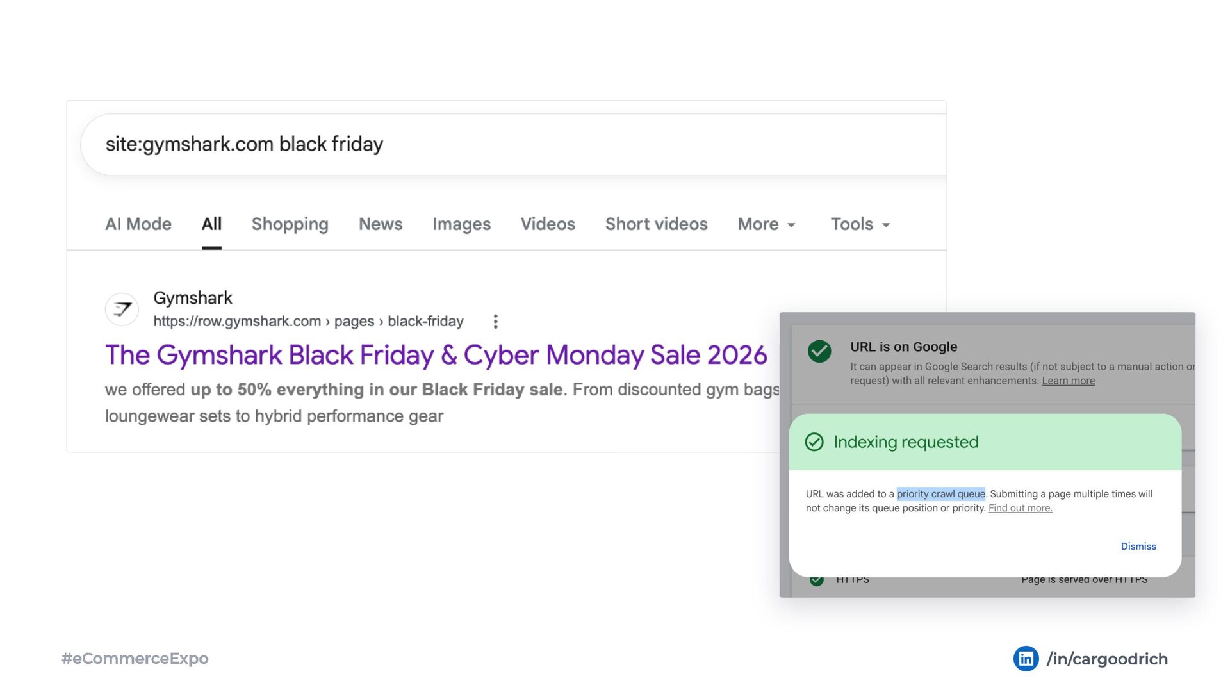
Task: Click the search query input field
Action: (x=513, y=145)
